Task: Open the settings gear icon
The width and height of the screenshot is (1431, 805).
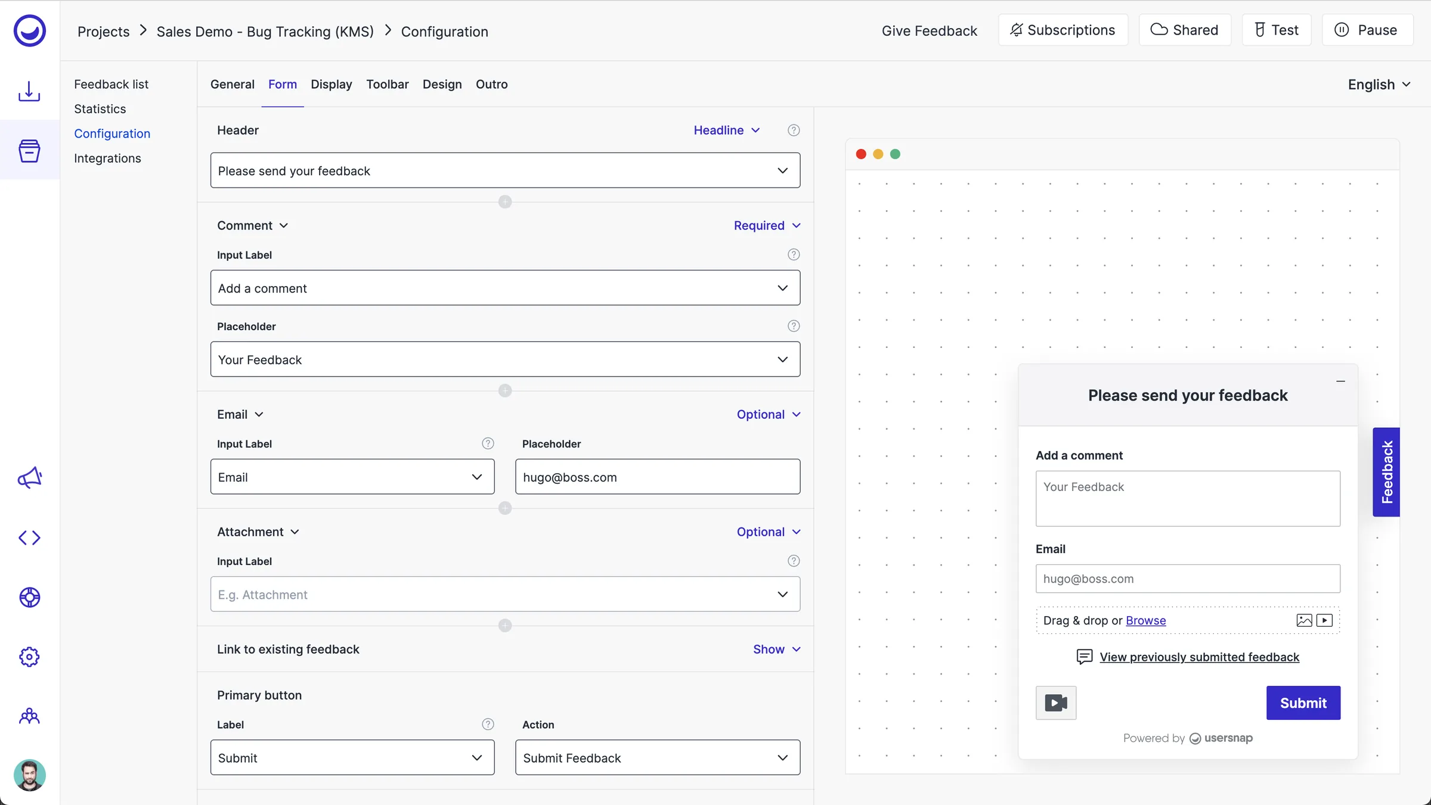Action: point(29,657)
